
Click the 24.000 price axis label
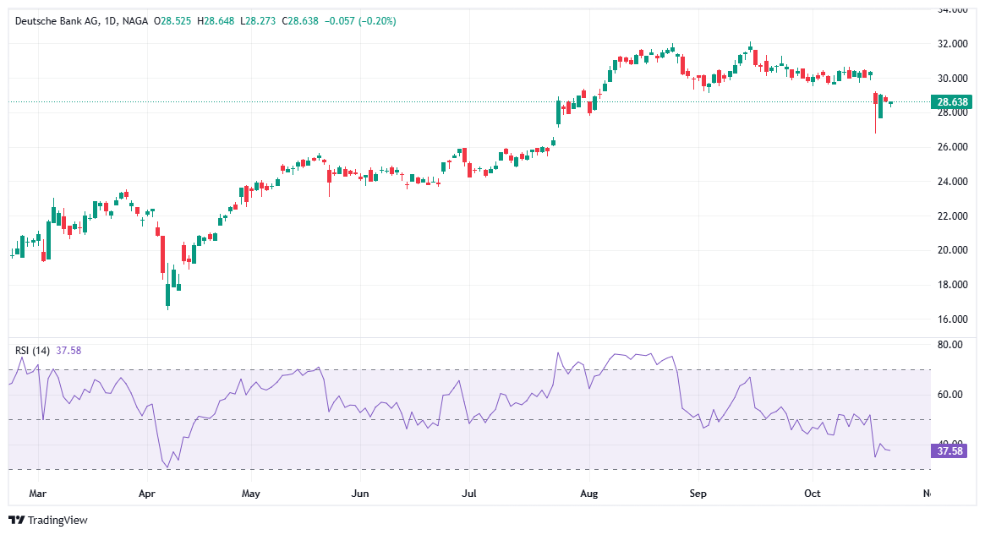tap(952, 182)
